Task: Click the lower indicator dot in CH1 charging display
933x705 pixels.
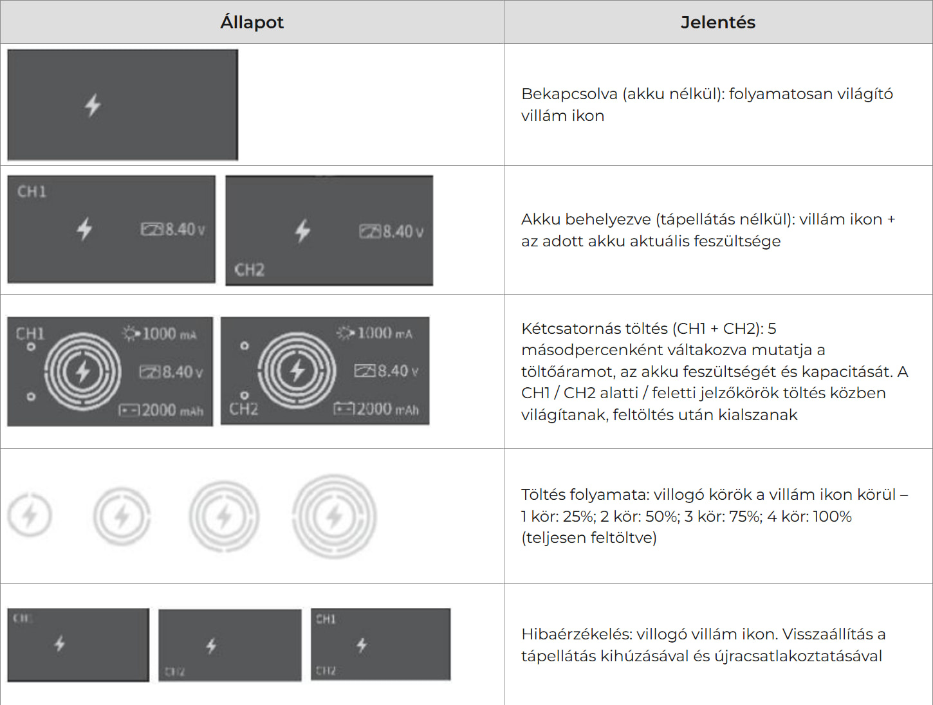Action: [31, 397]
